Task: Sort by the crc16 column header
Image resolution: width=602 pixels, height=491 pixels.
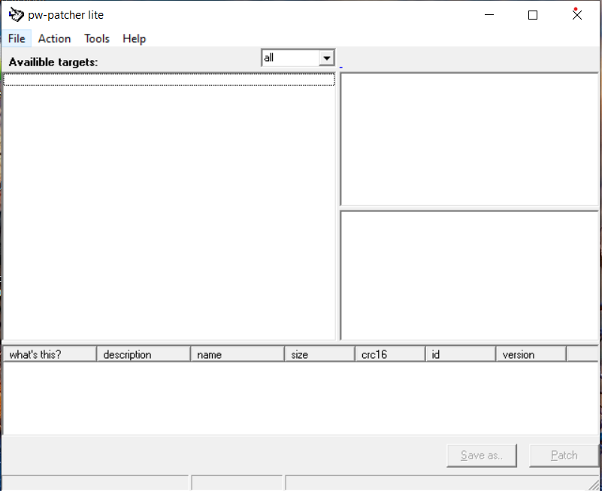Action: click(388, 353)
